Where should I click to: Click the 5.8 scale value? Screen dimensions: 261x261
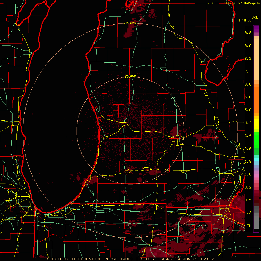pyautogui.click(x=248, y=97)
